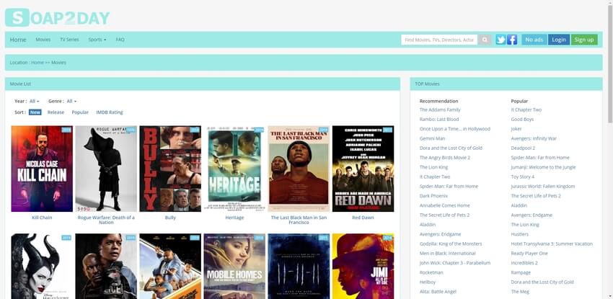Click the No ads button

tap(534, 40)
